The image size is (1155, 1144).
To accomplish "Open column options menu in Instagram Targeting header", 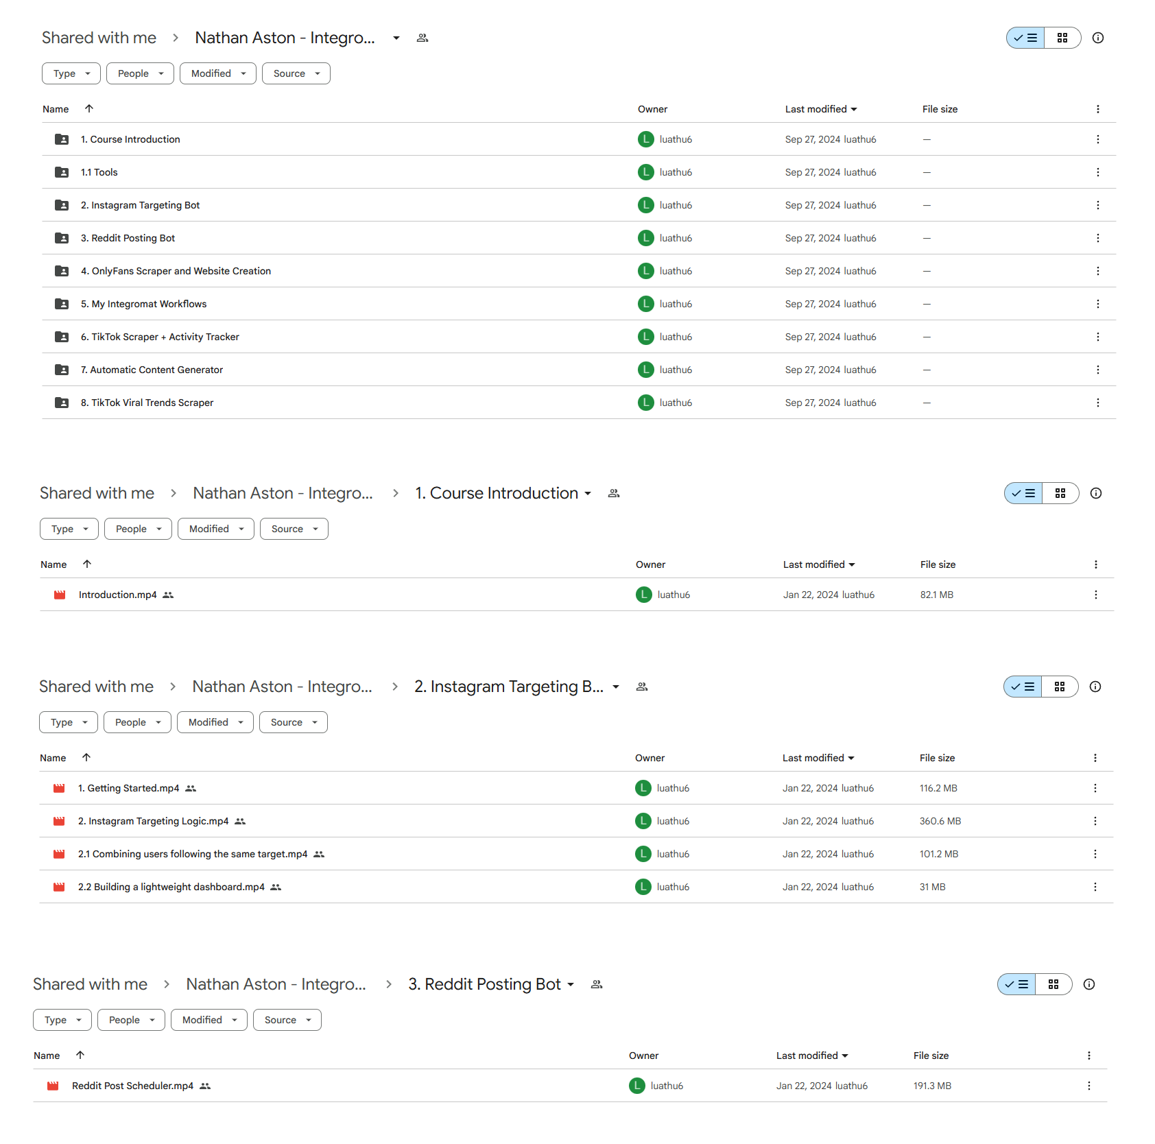I will [1095, 758].
